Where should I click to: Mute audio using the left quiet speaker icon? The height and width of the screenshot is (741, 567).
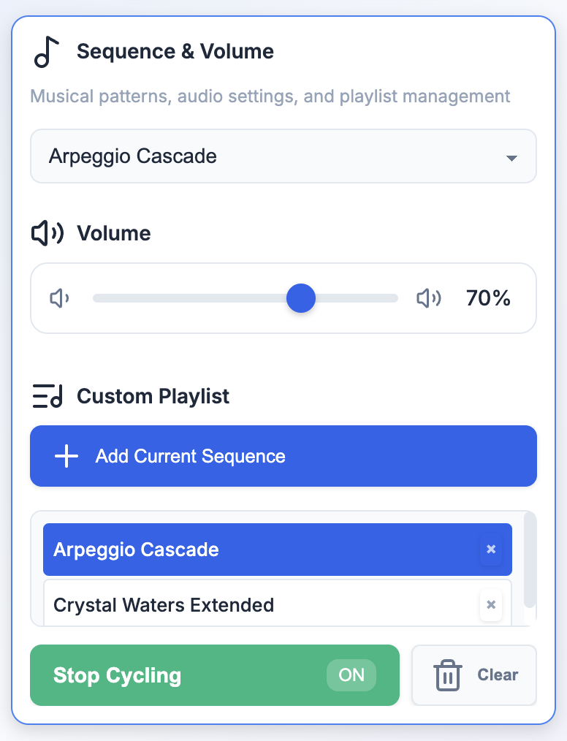point(58,298)
